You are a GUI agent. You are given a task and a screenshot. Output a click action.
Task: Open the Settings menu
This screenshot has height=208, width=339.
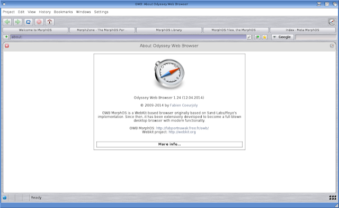[x=101, y=12]
